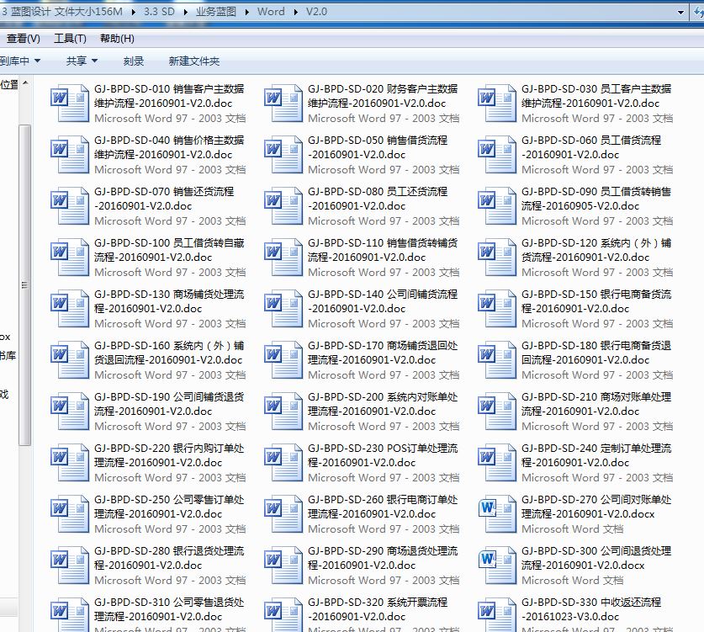
Task: Click the address bar refresh button
Action: [699, 12]
